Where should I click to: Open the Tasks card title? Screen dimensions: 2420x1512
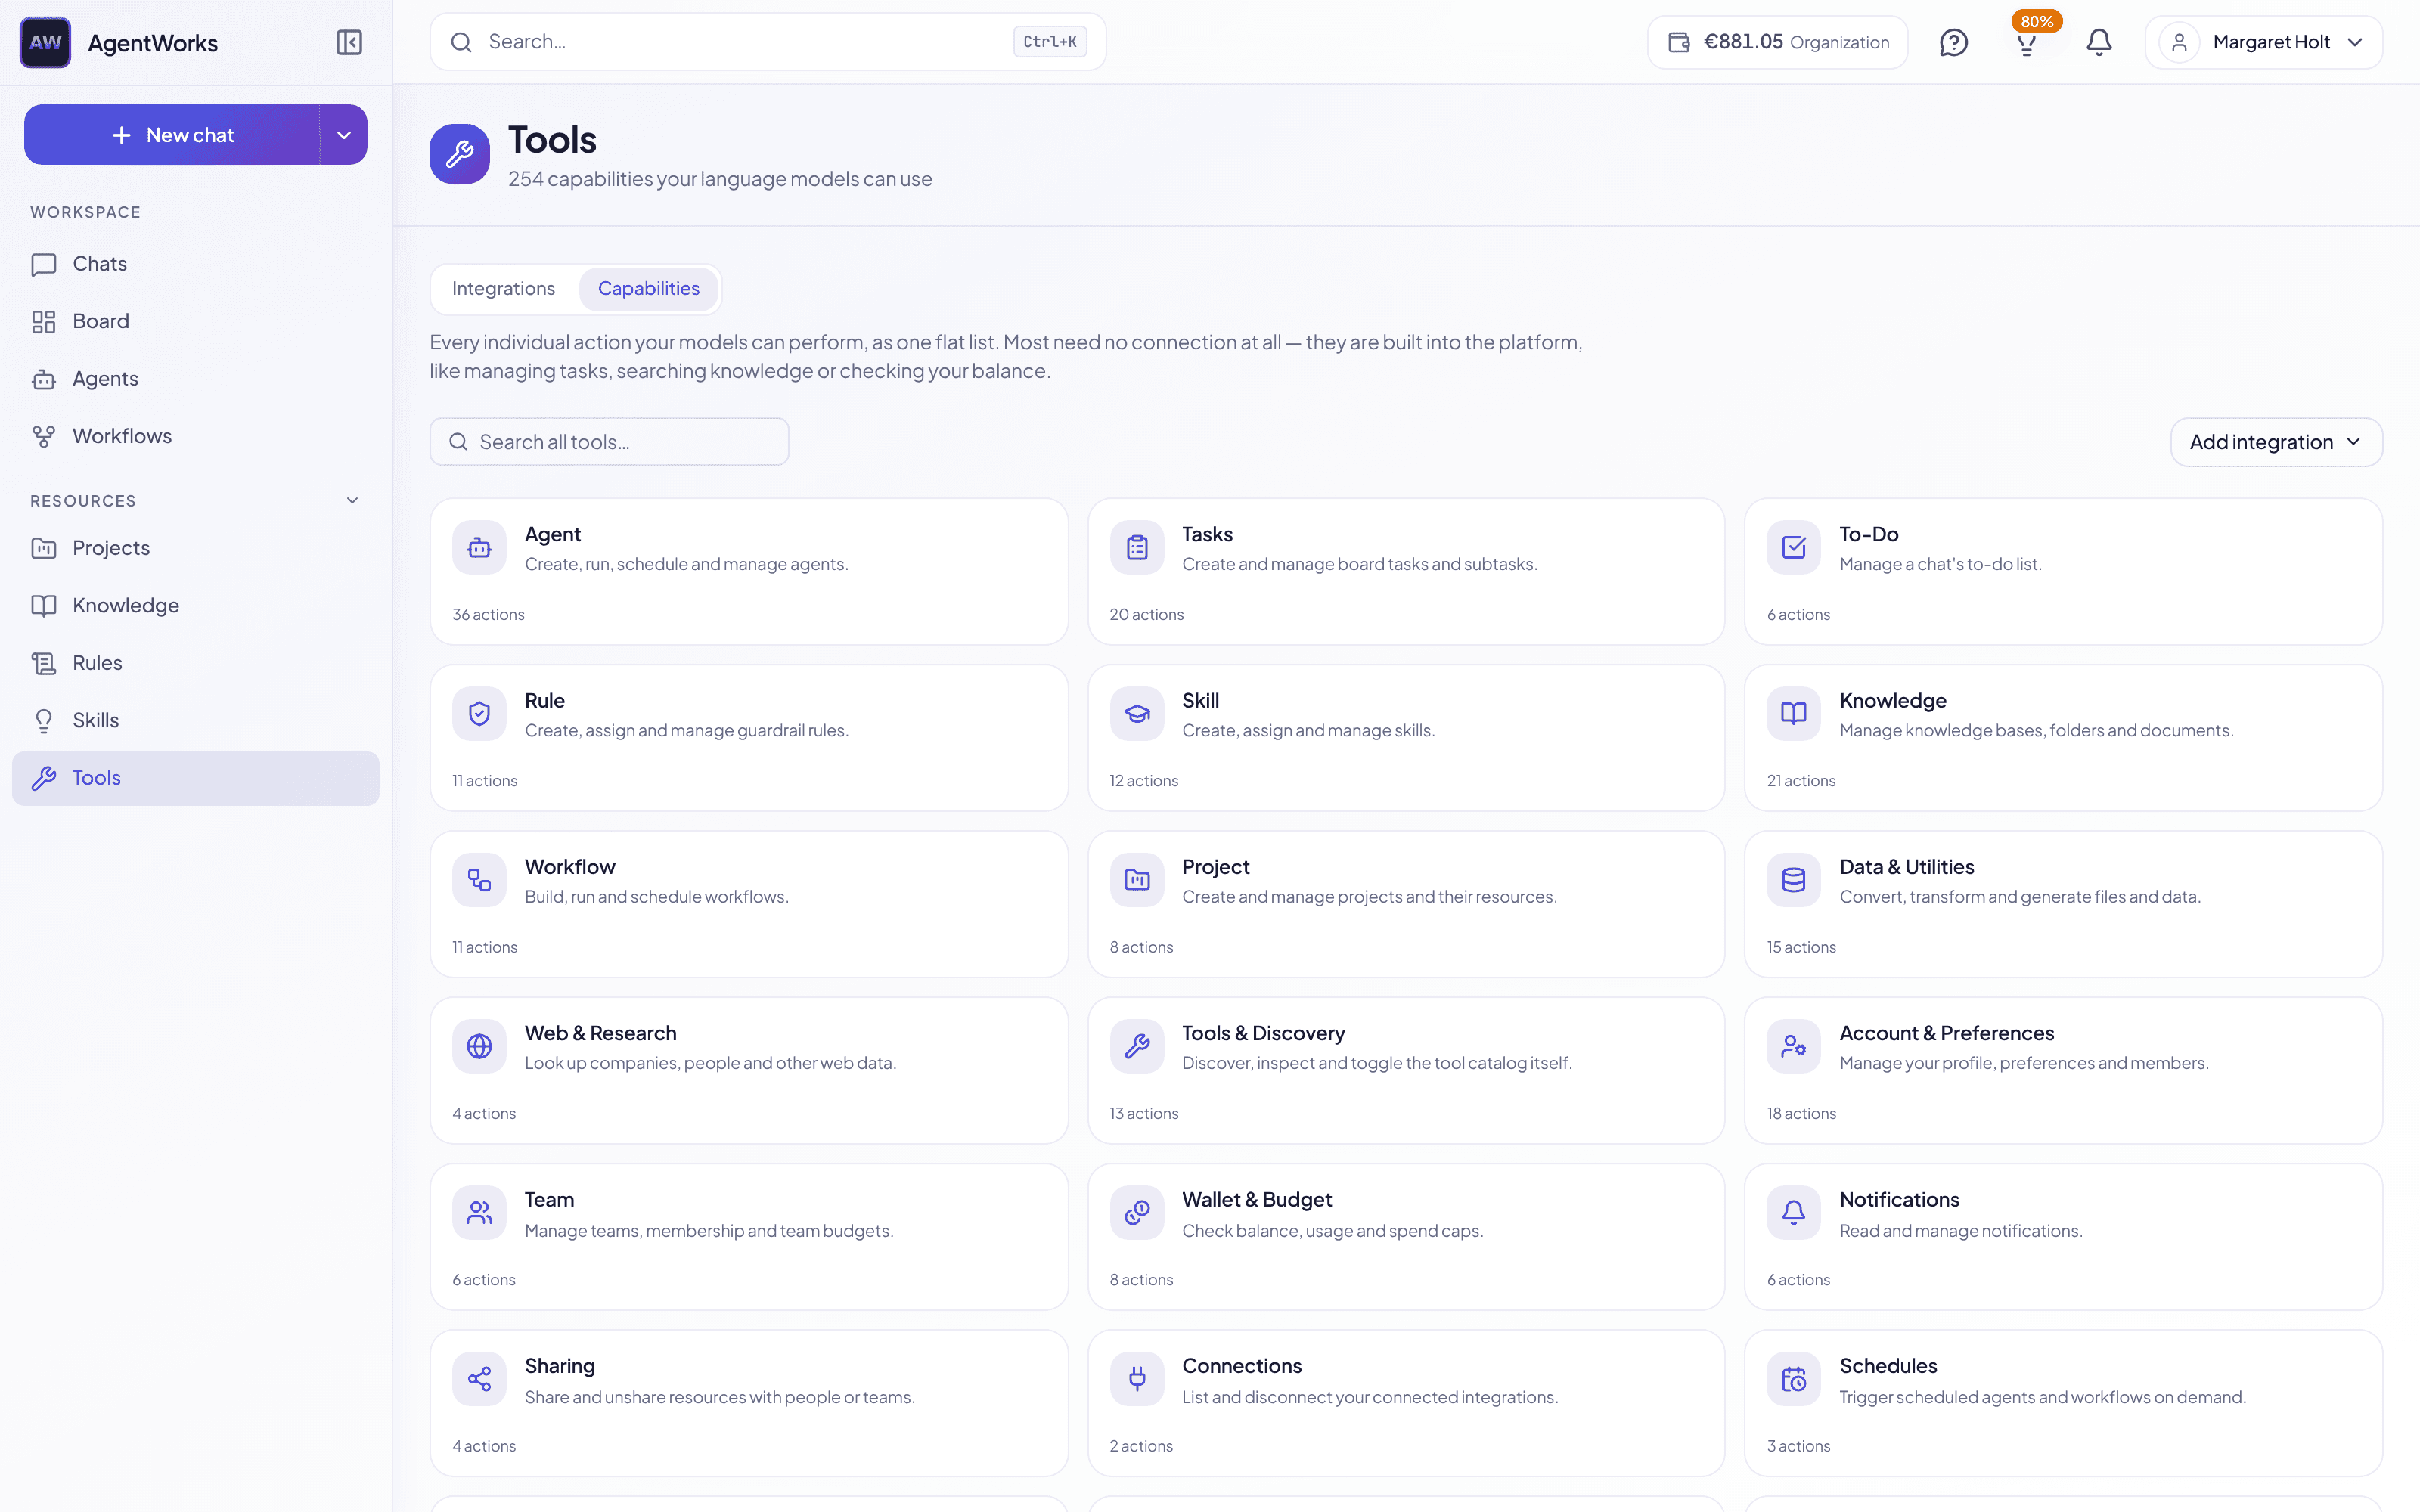click(x=1207, y=534)
